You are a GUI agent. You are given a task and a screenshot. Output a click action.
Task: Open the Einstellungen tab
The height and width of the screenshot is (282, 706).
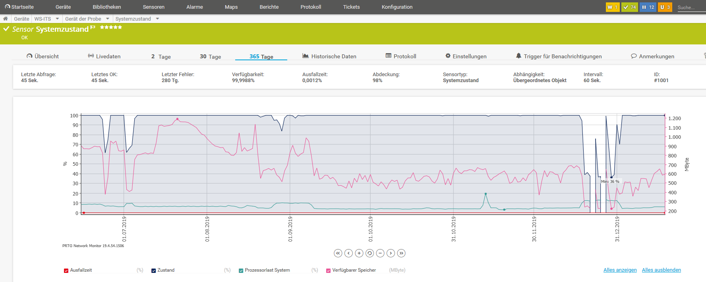coord(466,56)
